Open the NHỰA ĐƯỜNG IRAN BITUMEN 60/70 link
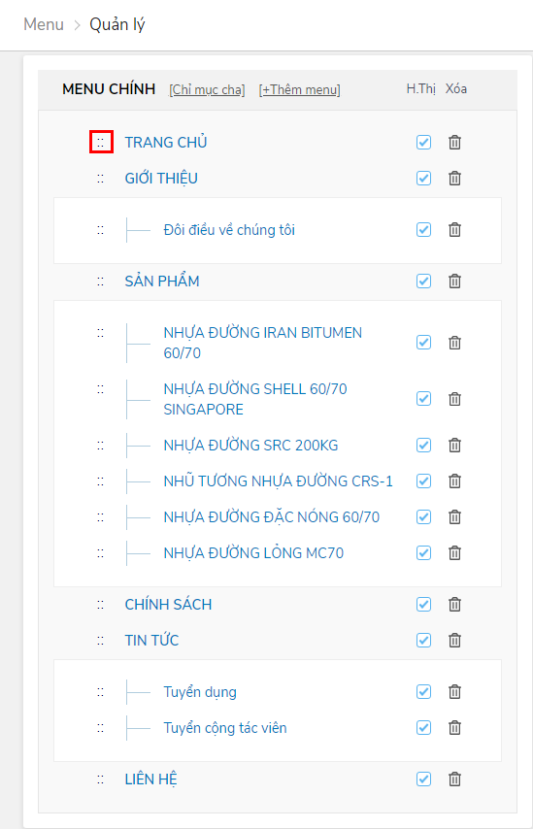Viewport: 533px width, 829px height. point(263,343)
